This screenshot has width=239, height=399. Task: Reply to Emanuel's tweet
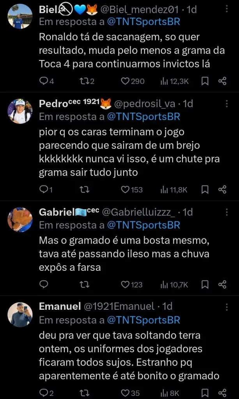[x=44, y=393]
